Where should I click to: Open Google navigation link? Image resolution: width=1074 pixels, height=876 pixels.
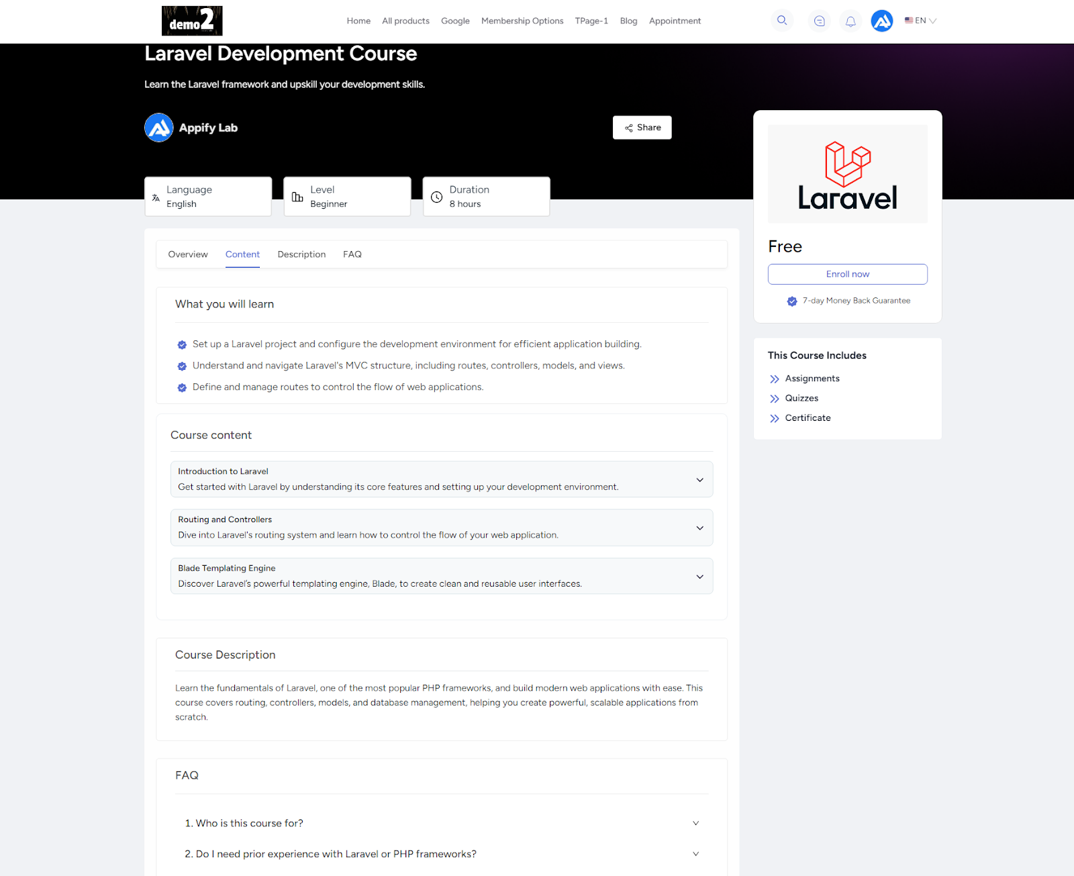click(455, 21)
